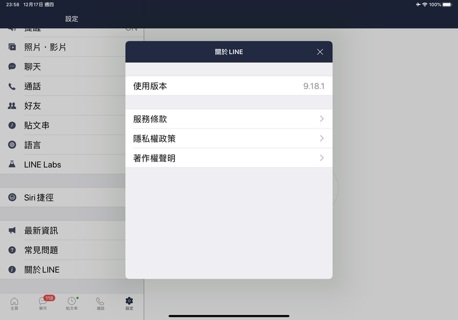Click the 118 unread badge
Image resolution: width=458 pixels, height=320 pixels.
(50, 298)
